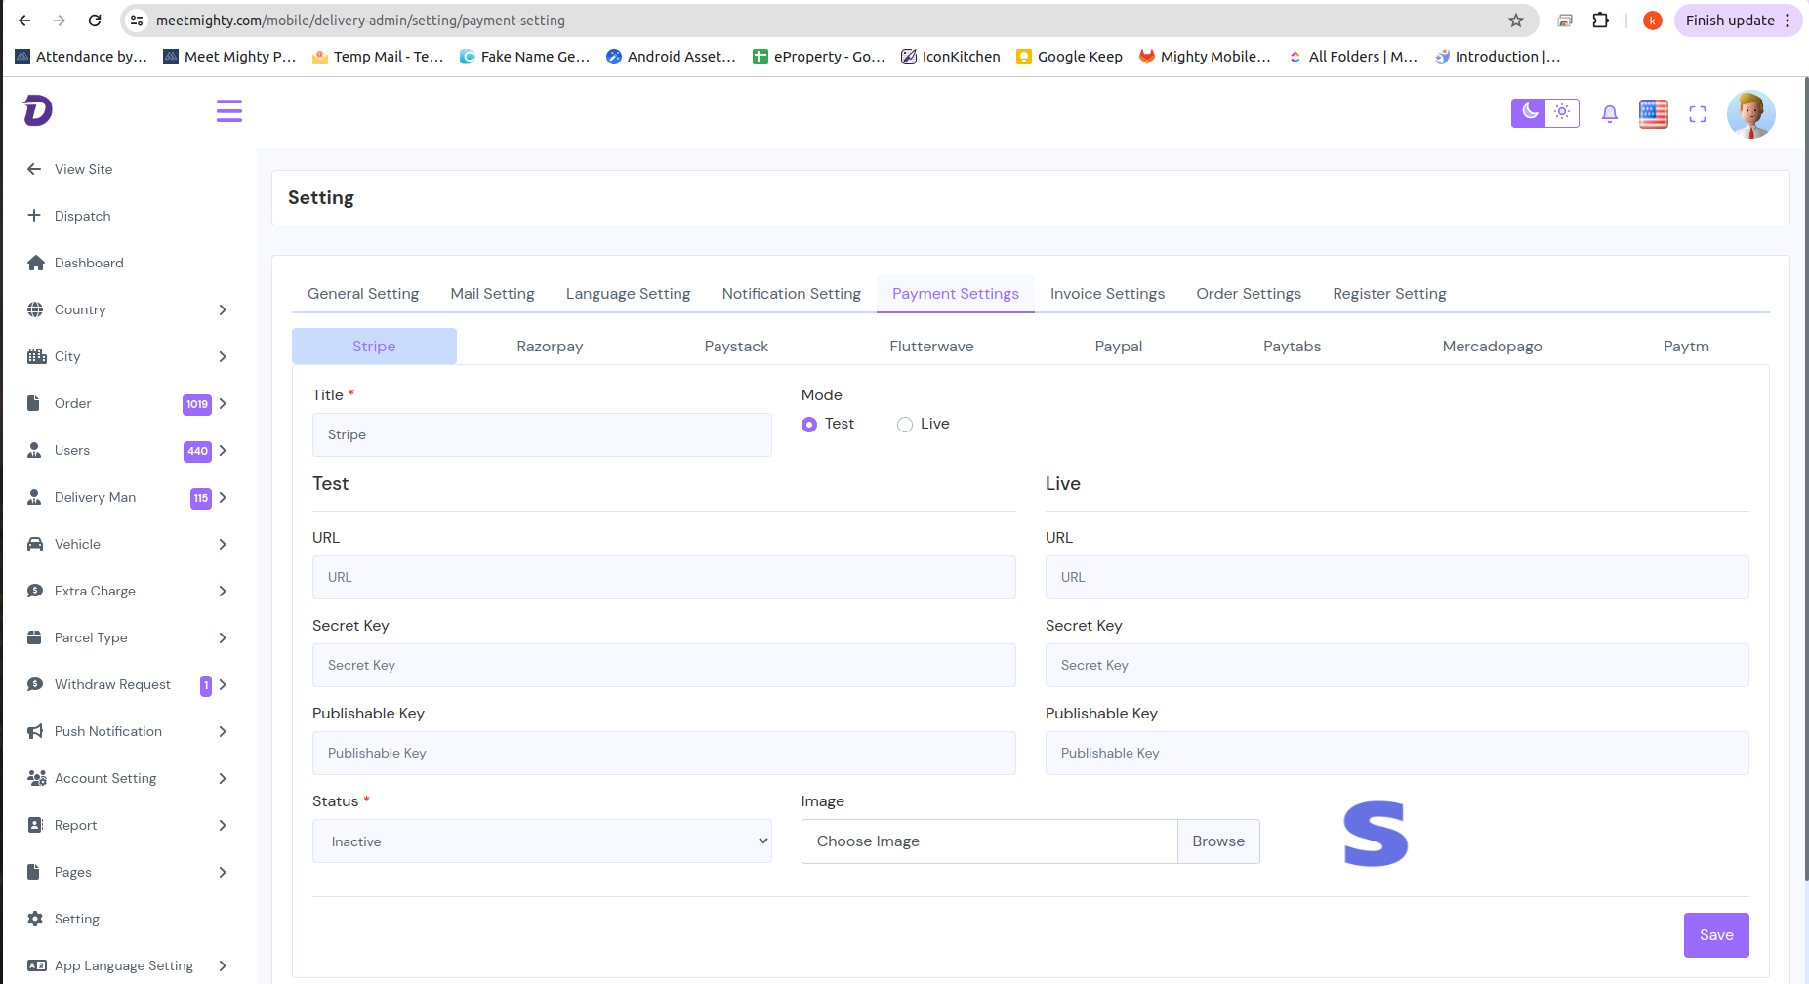Click the Test URL input field

(664, 577)
